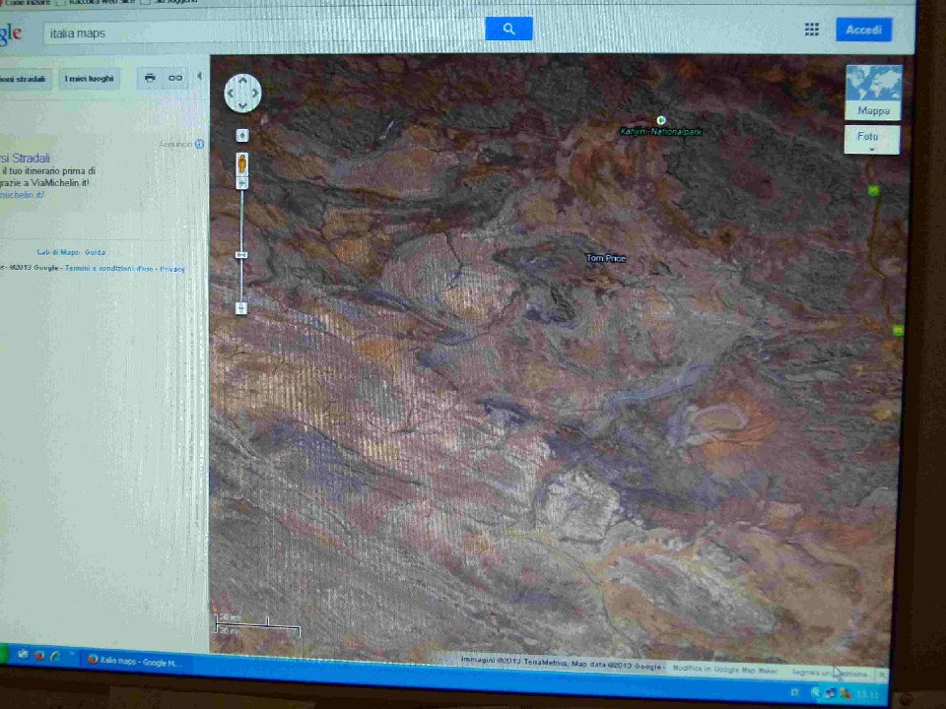The height and width of the screenshot is (709, 946).
Task: Click the IT language indicator in system tray
Action: pyautogui.click(x=795, y=692)
